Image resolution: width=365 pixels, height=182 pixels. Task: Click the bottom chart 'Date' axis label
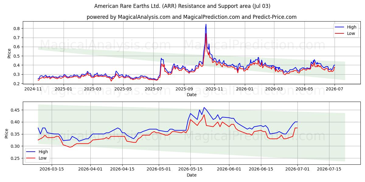click(x=192, y=175)
